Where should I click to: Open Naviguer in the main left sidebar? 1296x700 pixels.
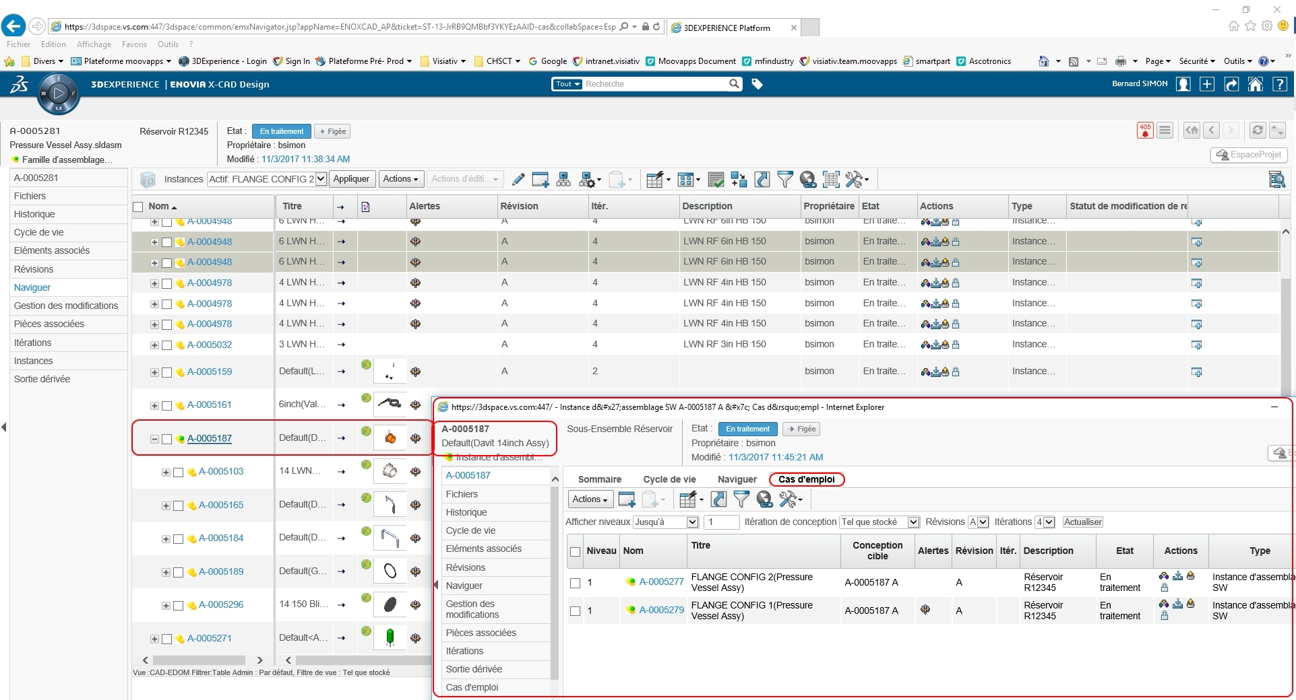(32, 287)
